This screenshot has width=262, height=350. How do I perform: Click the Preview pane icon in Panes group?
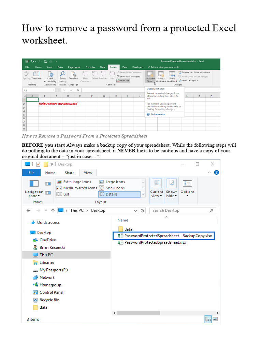48,184
